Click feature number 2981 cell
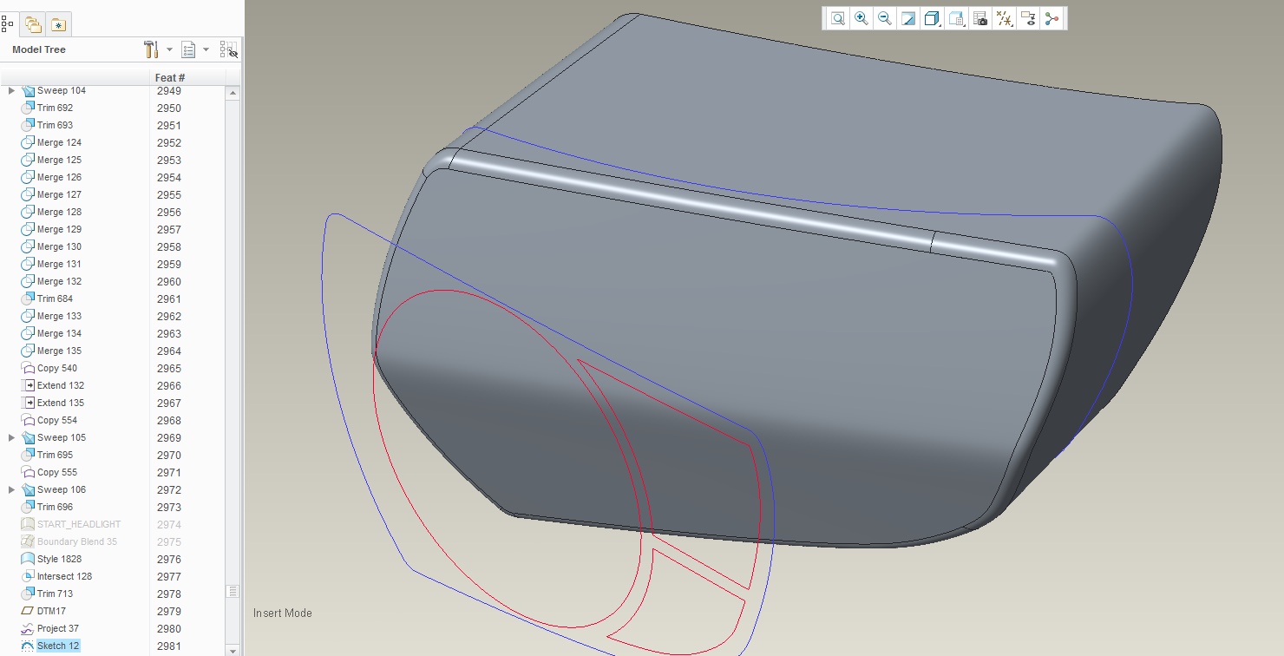The height and width of the screenshot is (656, 1284). pyautogui.click(x=169, y=646)
